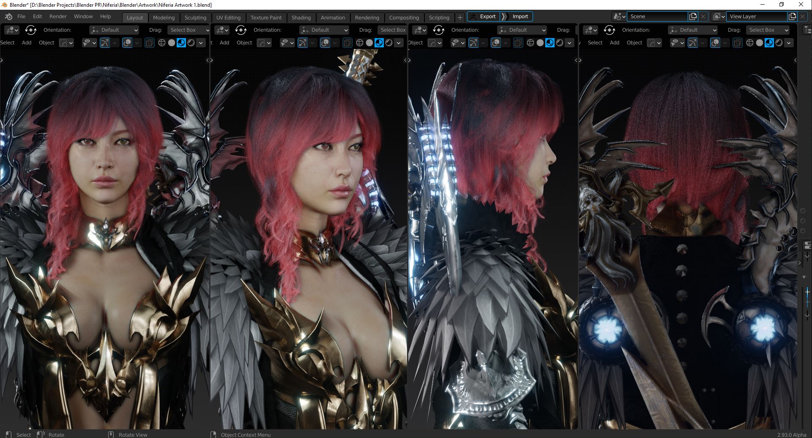Open the Window menu
812x438 pixels.
click(x=83, y=16)
